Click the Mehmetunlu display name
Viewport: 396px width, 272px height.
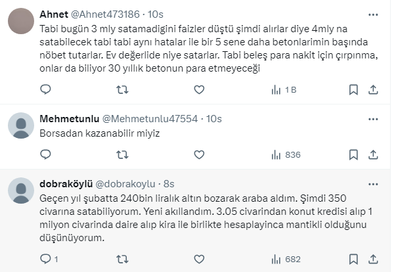pos(69,119)
